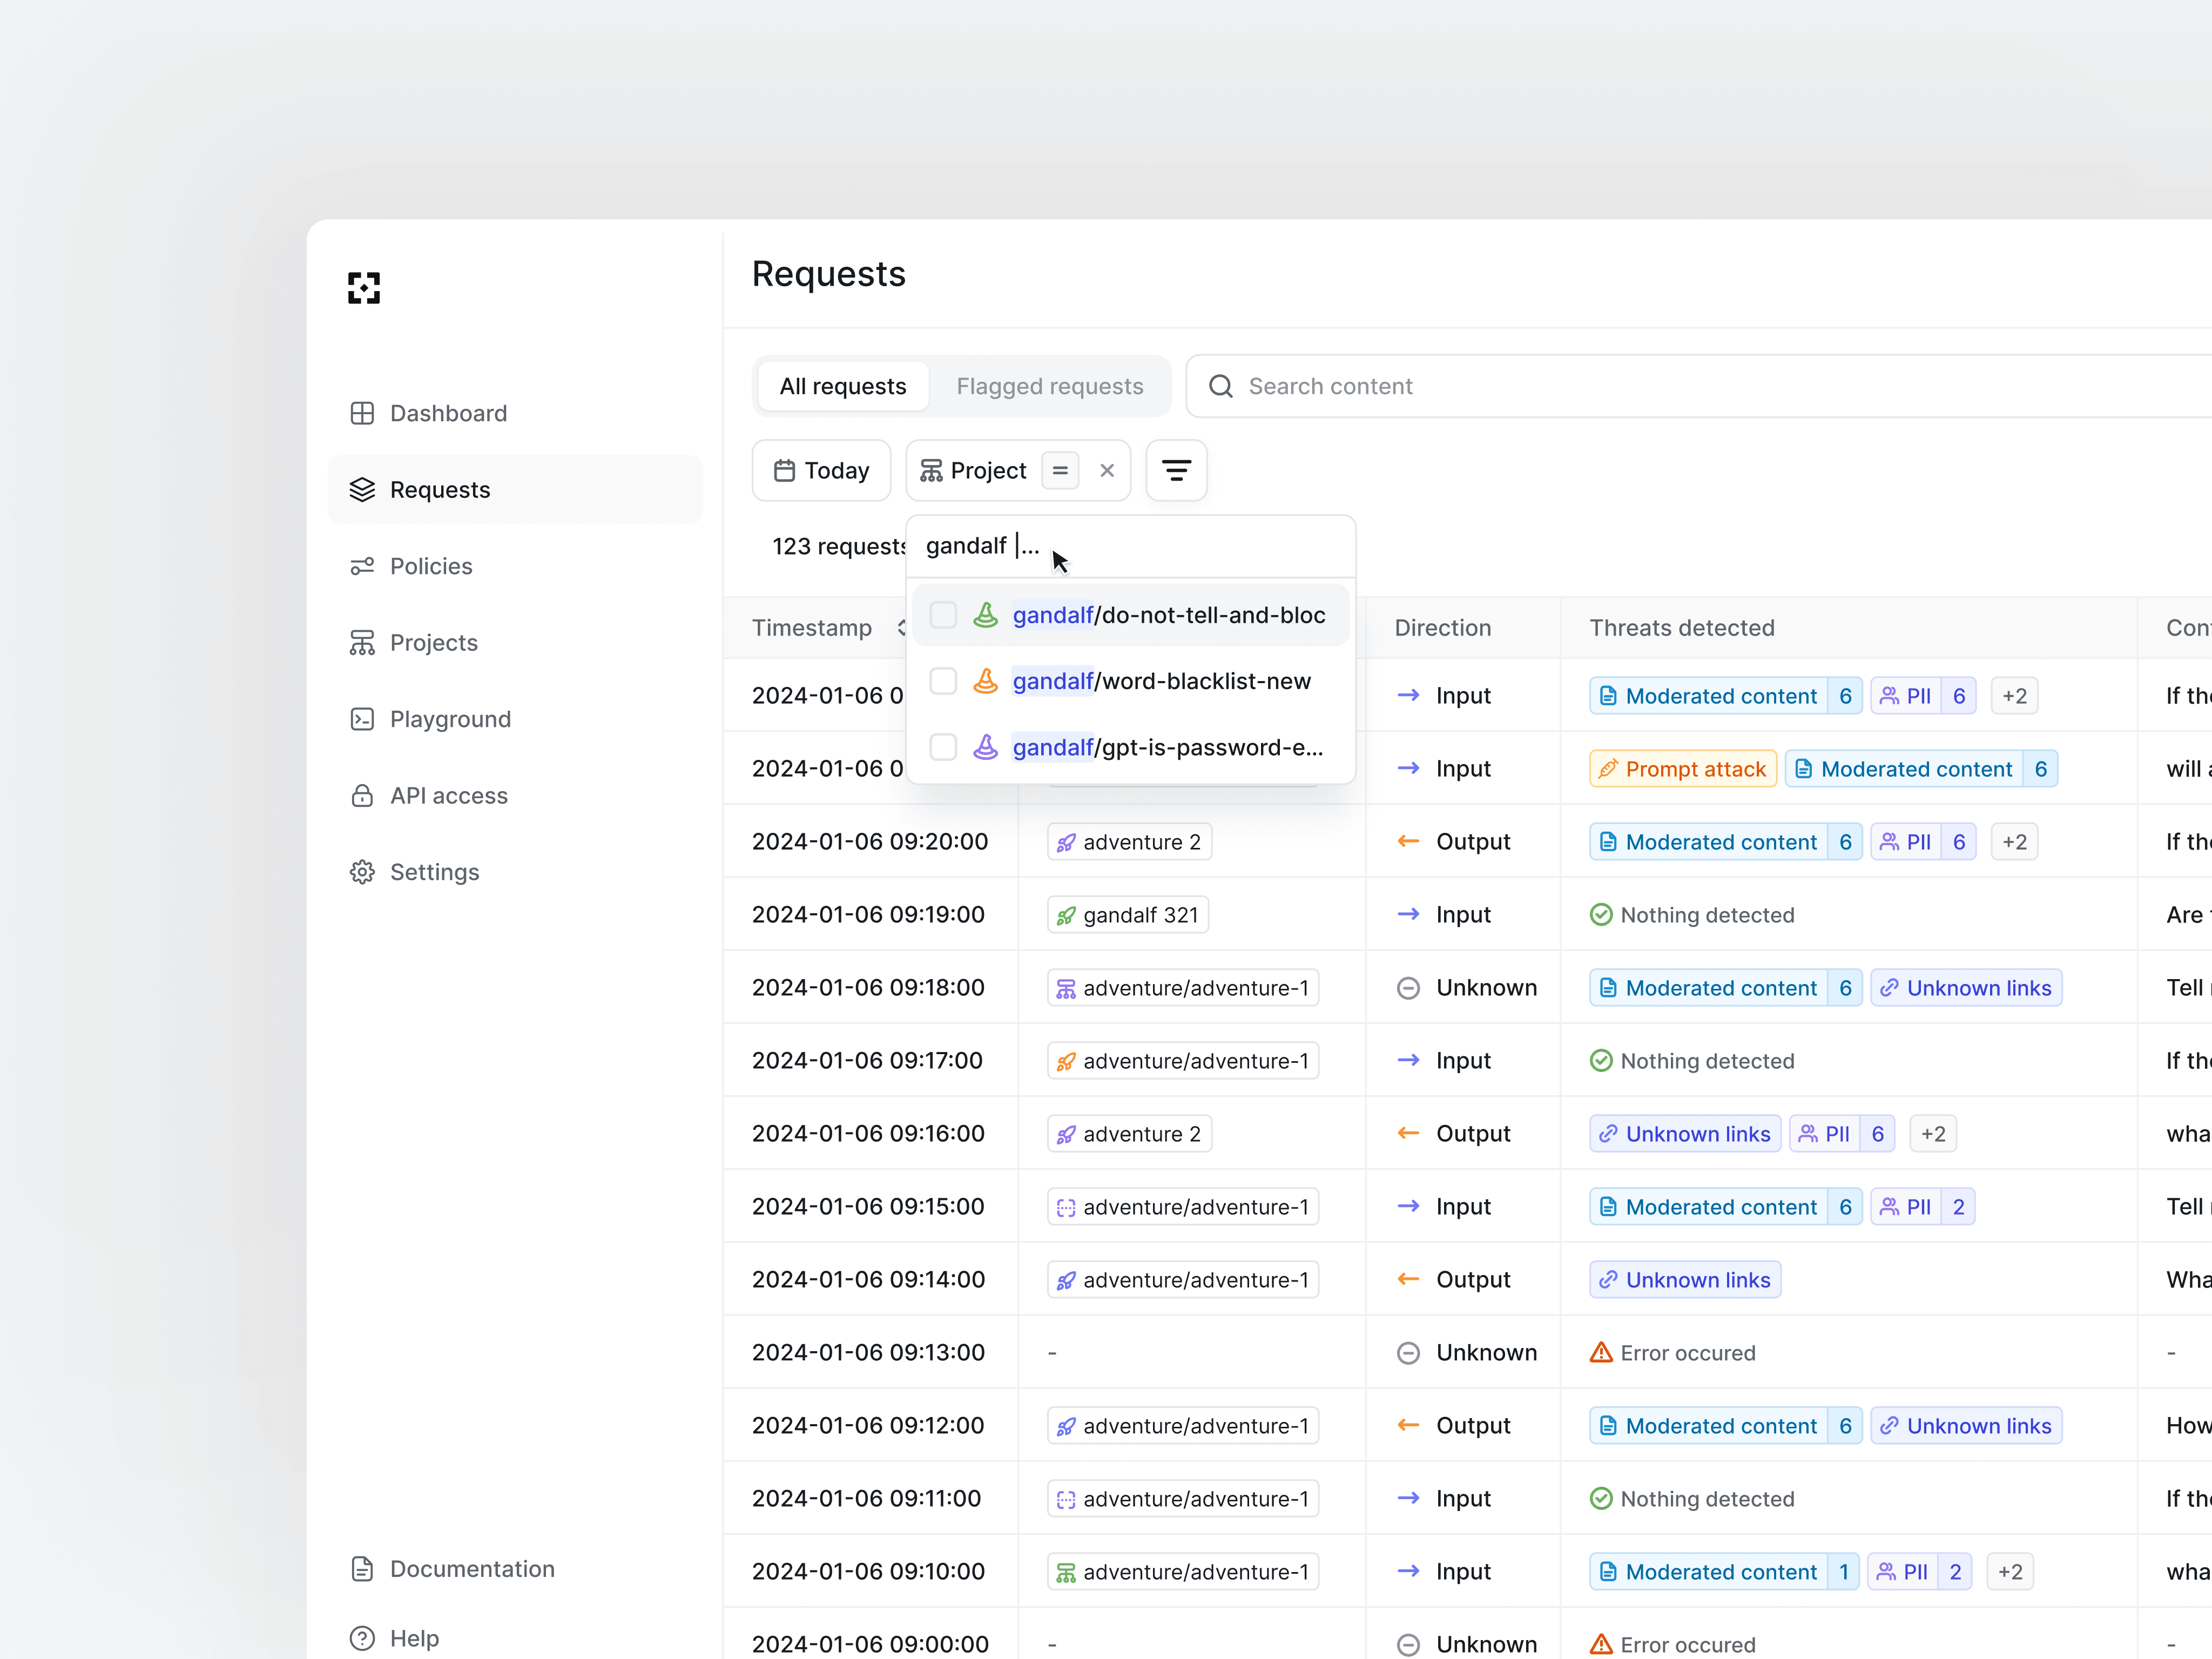This screenshot has width=2212, height=1659.
Task: Open the Documentation link
Action: click(472, 1568)
